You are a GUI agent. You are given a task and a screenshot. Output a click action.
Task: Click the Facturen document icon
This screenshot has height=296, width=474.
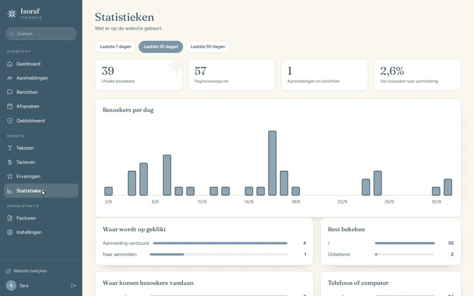click(x=10, y=218)
